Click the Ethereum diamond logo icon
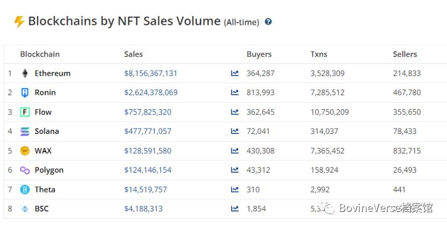 25,73
